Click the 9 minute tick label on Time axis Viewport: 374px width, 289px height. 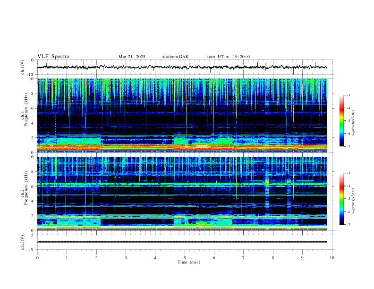tap(302, 258)
